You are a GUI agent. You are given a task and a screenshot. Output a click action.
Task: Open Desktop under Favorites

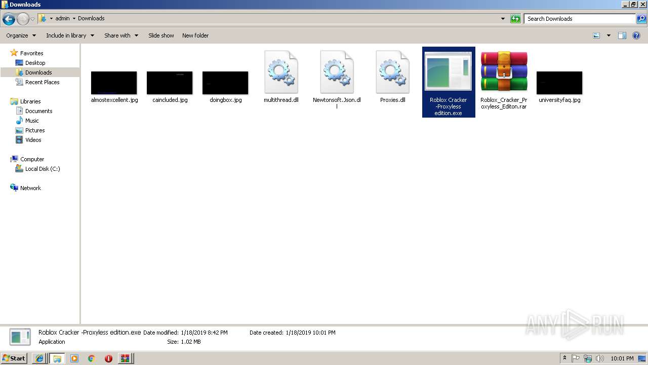[x=35, y=63]
